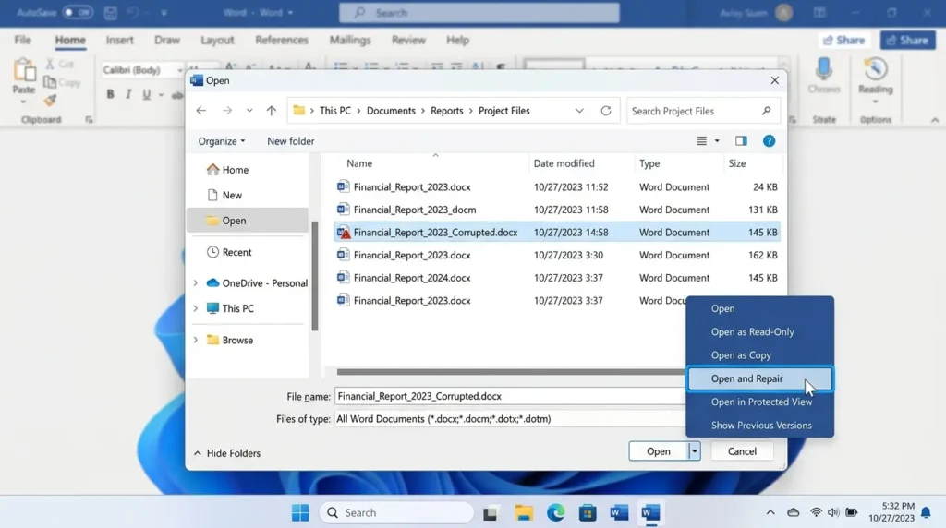Open Microsoft Edge from the taskbar

(x=555, y=513)
